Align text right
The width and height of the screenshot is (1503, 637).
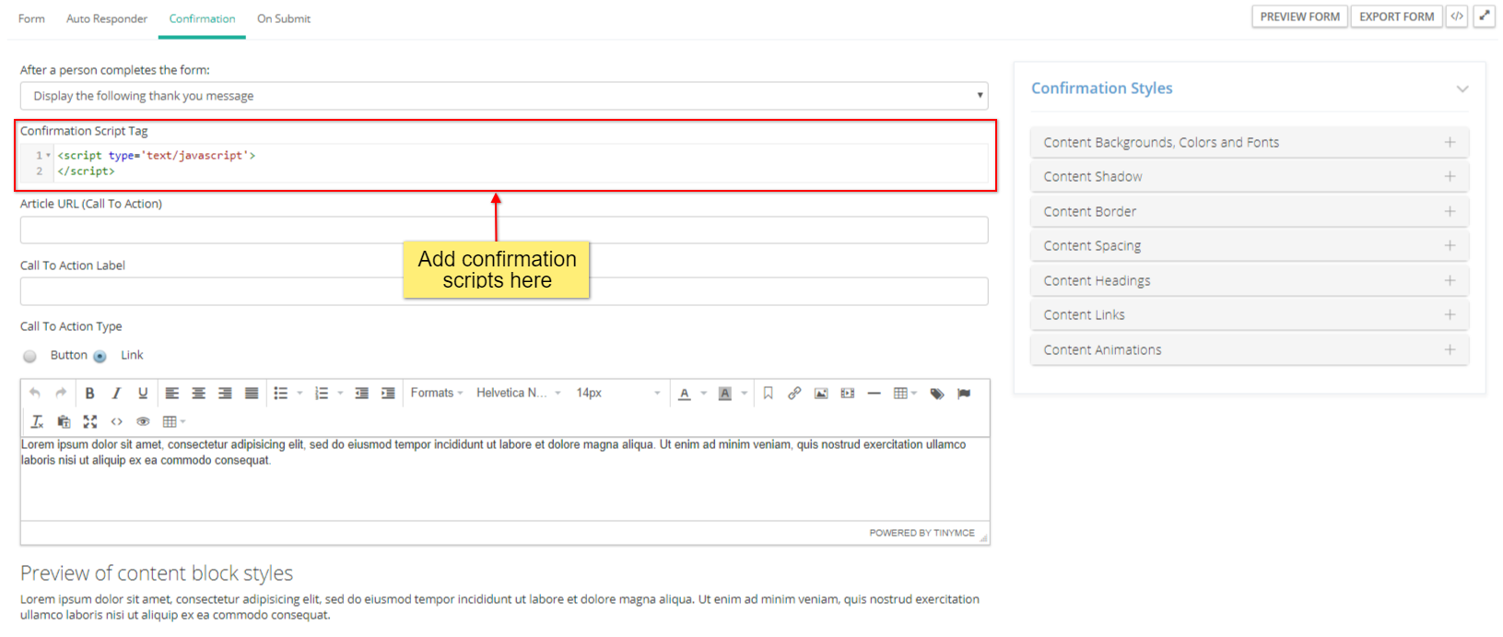pos(225,394)
